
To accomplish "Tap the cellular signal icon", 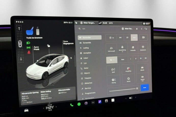I will point(146,29).
